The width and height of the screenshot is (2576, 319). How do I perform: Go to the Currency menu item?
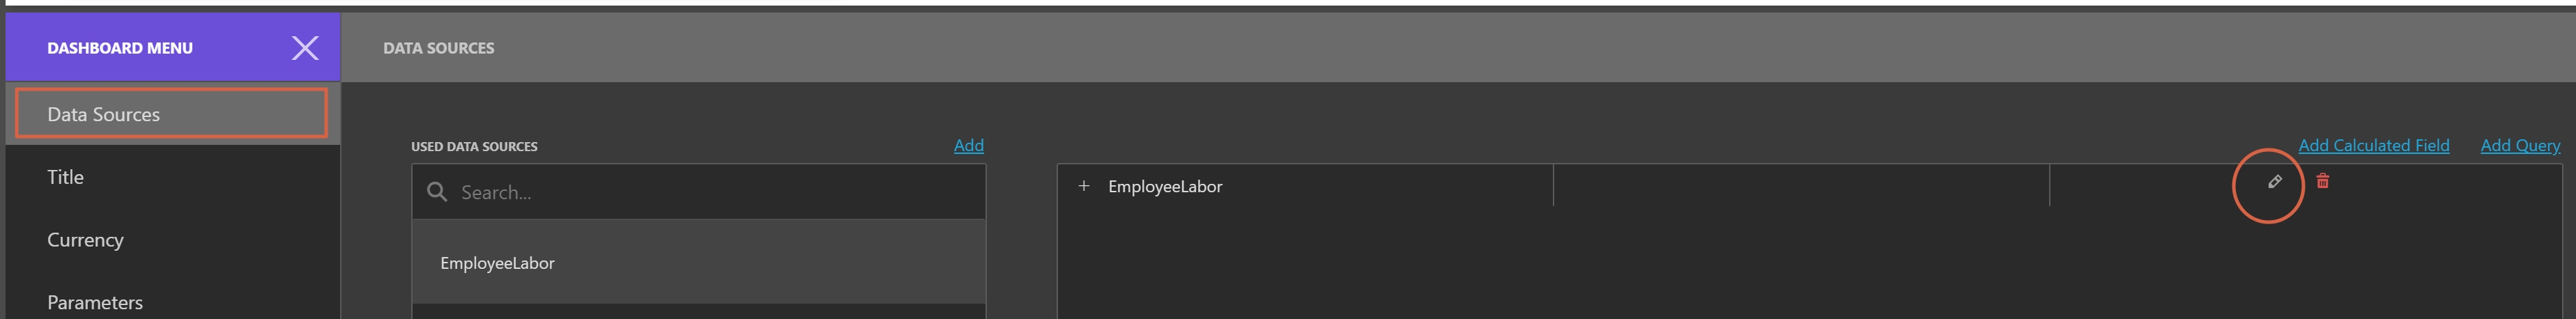click(85, 240)
